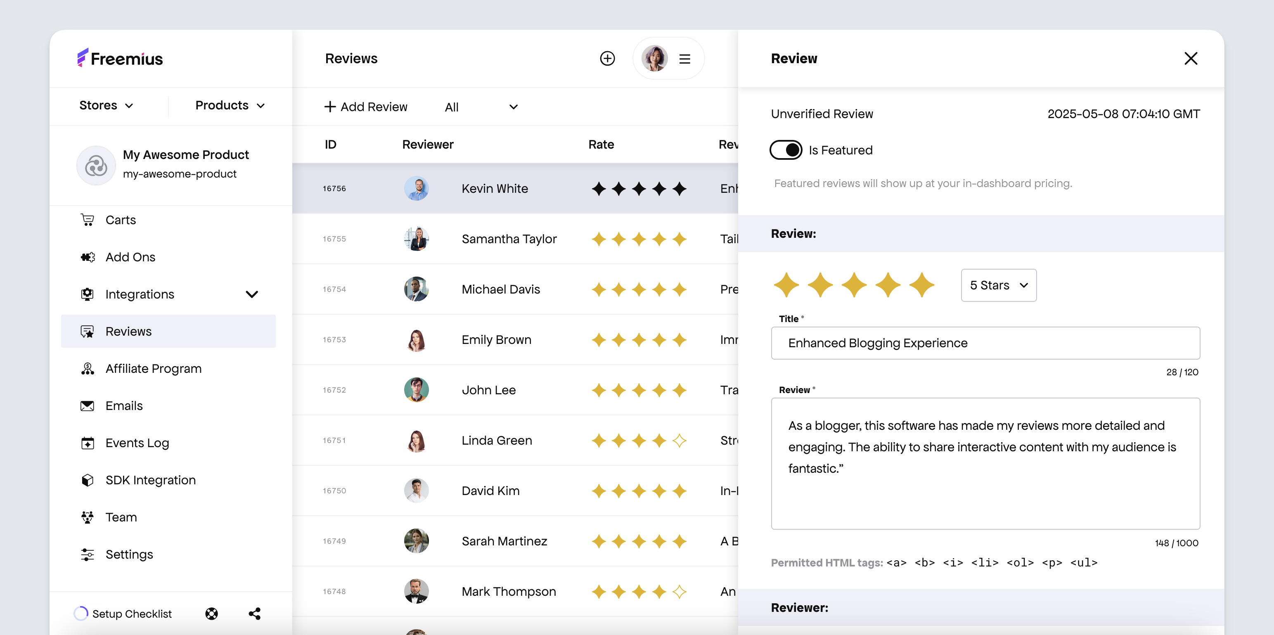Open the help lifebuoy icon
Image resolution: width=1274 pixels, height=635 pixels.
tap(211, 613)
